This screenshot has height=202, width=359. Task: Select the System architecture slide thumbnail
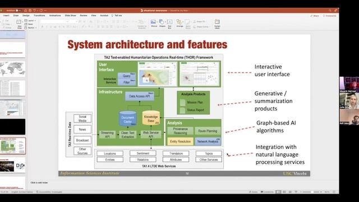click(12, 146)
